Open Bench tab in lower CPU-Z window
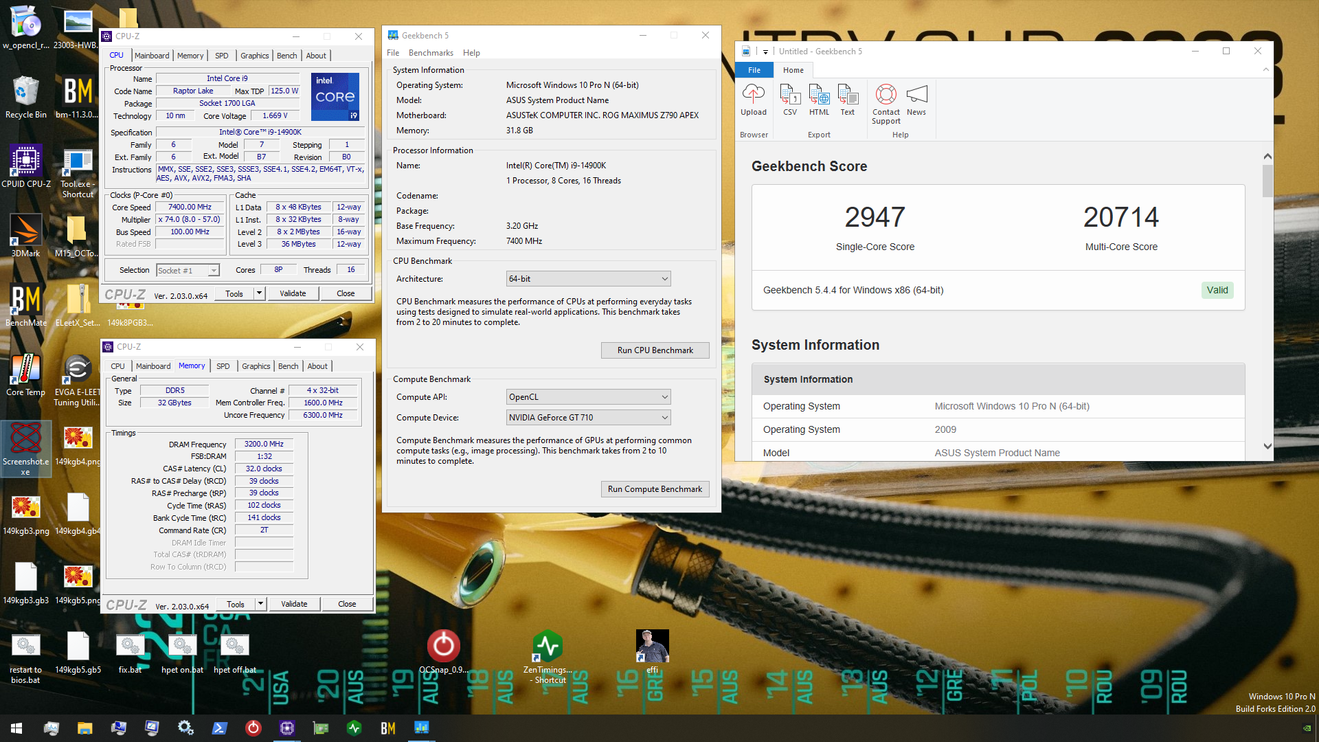The image size is (1319, 742). point(288,366)
